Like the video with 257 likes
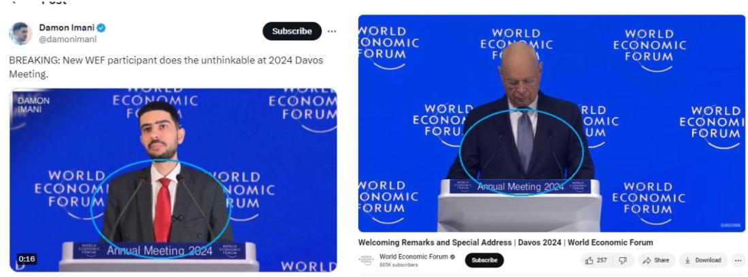This screenshot has height=277, width=748. coord(596,260)
